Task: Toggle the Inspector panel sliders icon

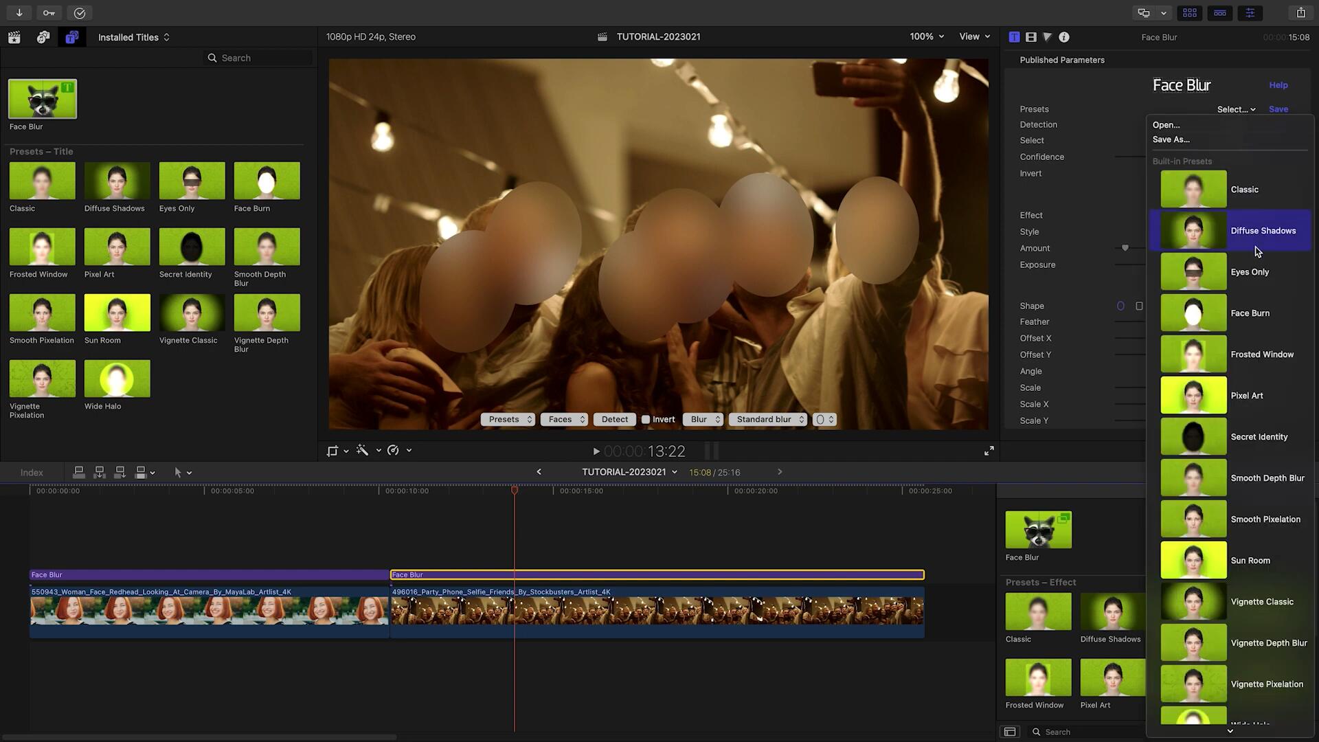Action: point(1250,12)
